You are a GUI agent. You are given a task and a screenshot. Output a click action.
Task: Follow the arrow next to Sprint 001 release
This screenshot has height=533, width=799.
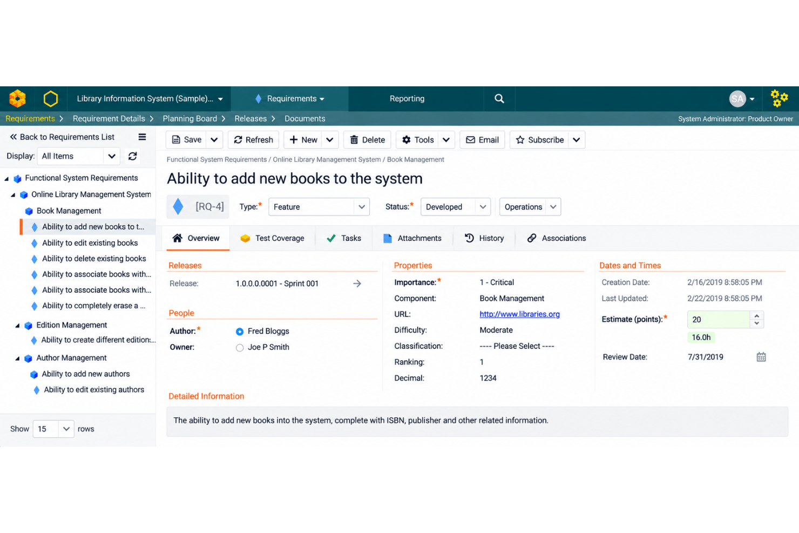(x=357, y=284)
